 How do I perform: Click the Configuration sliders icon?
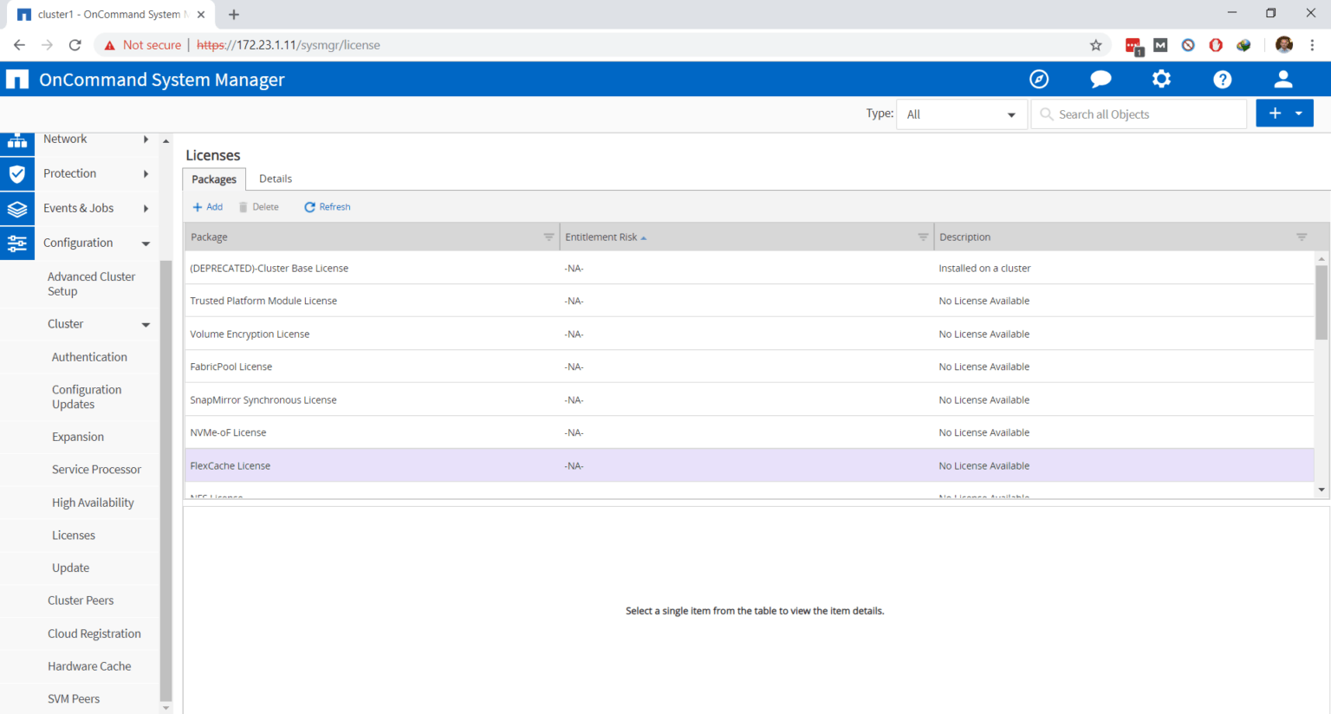pos(17,243)
